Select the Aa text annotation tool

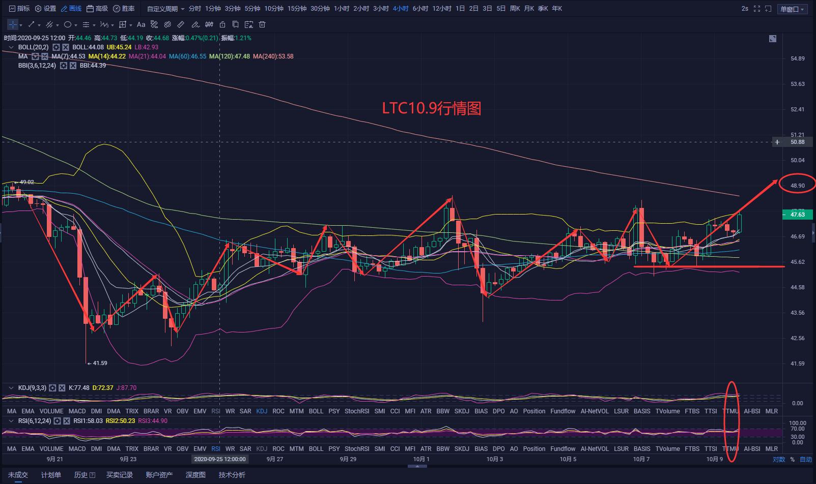point(141,24)
